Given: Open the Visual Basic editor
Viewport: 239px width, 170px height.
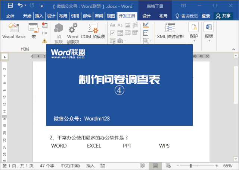Looking at the screenshot, I should [14, 31].
